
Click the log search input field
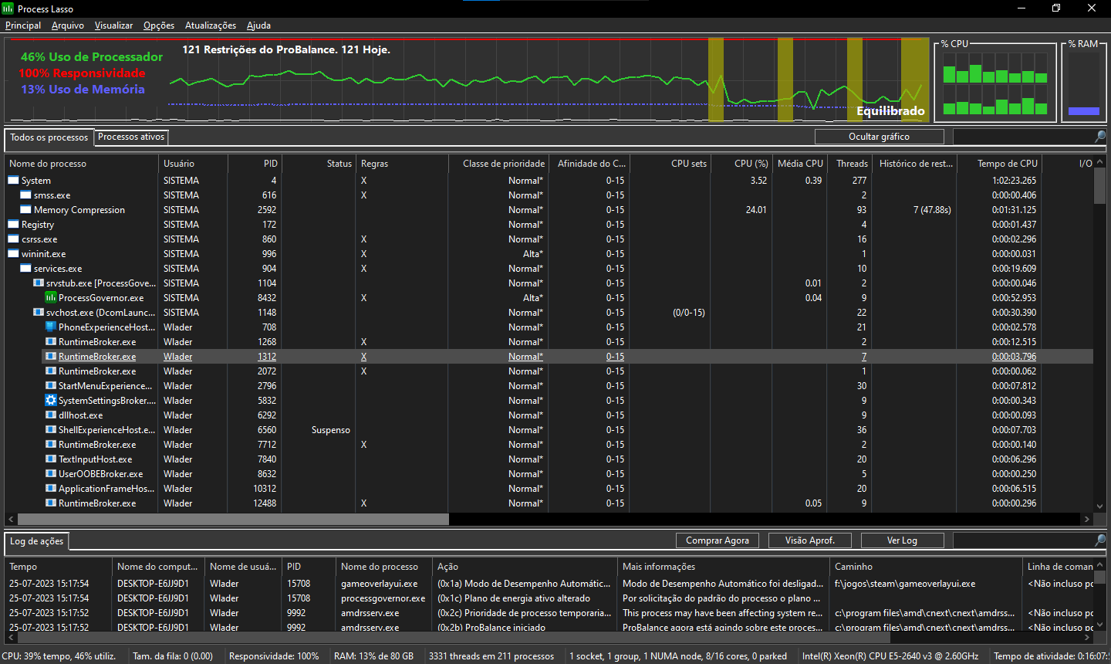(1023, 540)
